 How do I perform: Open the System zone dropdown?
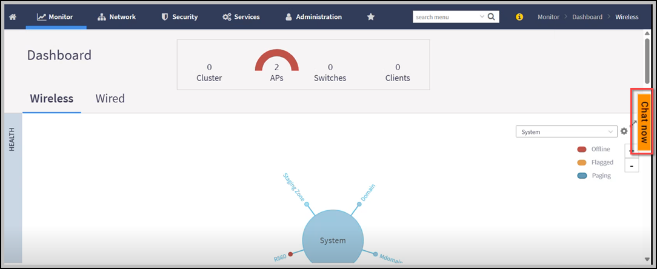click(567, 131)
